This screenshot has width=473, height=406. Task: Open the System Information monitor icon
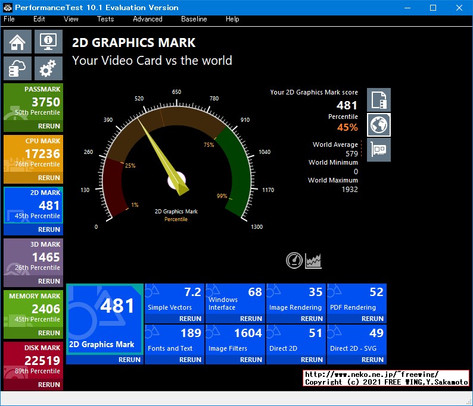point(48,42)
